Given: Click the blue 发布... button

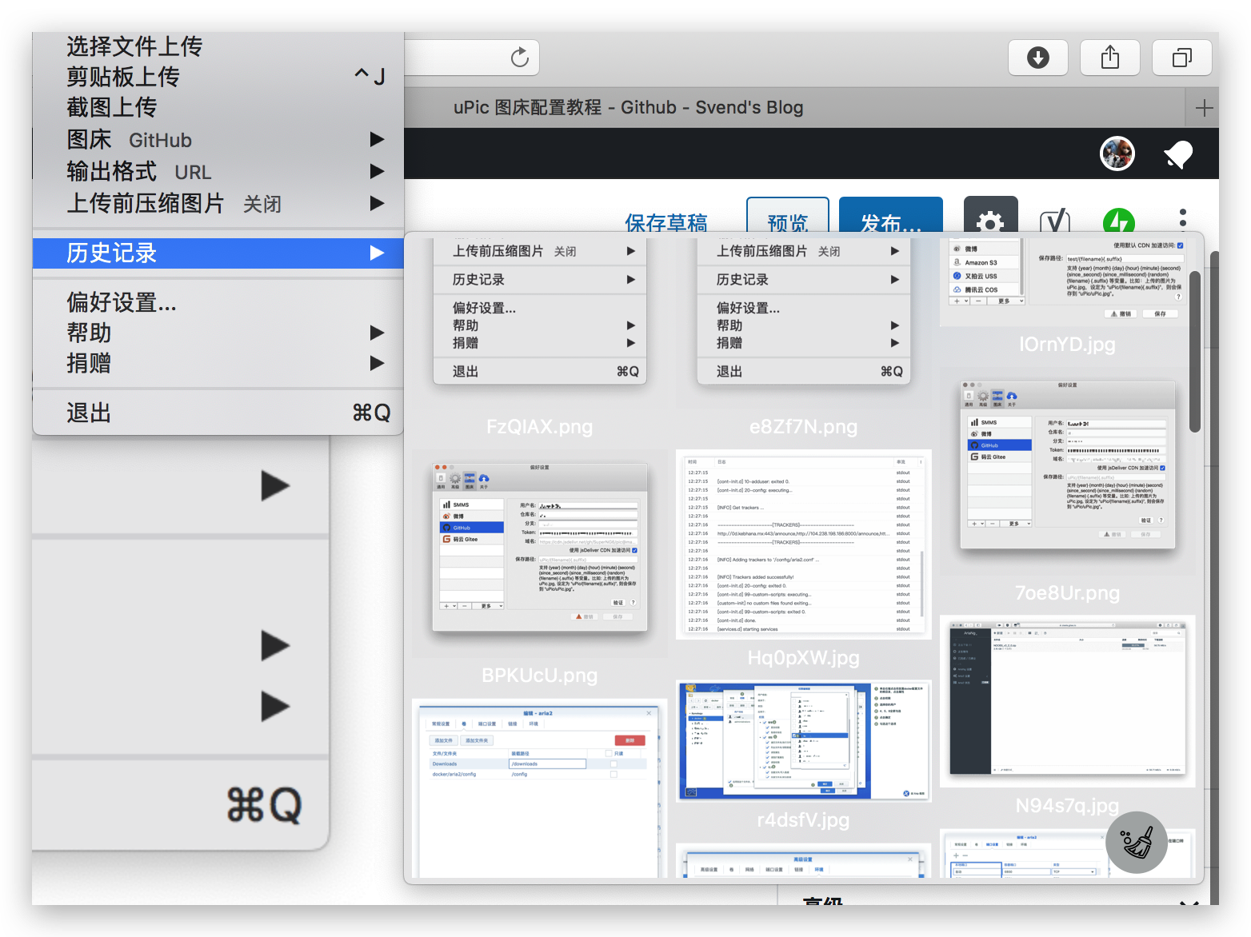Looking at the screenshot, I should pyautogui.click(x=891, y=216).
